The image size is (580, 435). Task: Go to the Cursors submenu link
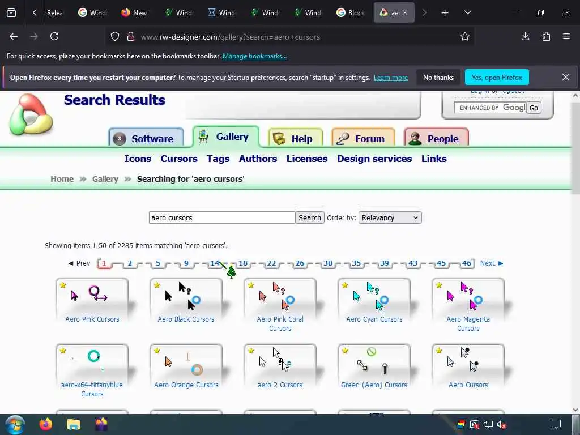coord(179,159)
